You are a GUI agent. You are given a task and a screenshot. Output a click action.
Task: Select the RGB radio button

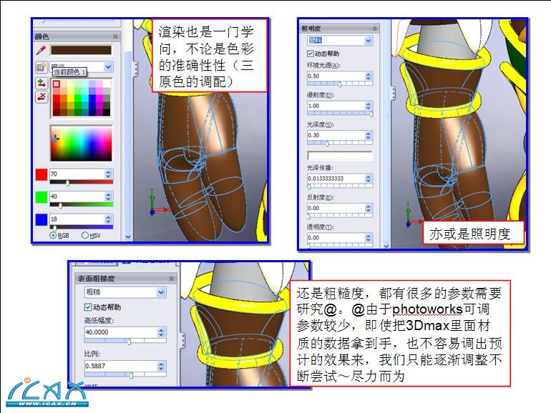tap(53, 235)
